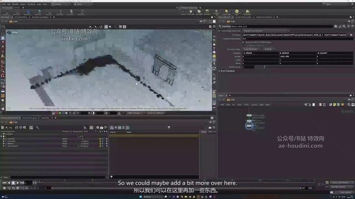Expand the cameras row in scene graph

[4, 139]
